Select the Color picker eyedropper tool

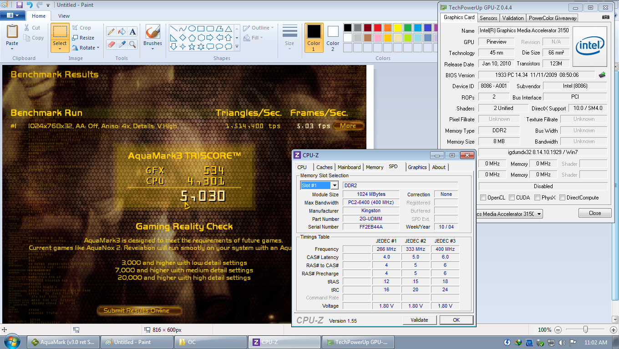point(122,44)
